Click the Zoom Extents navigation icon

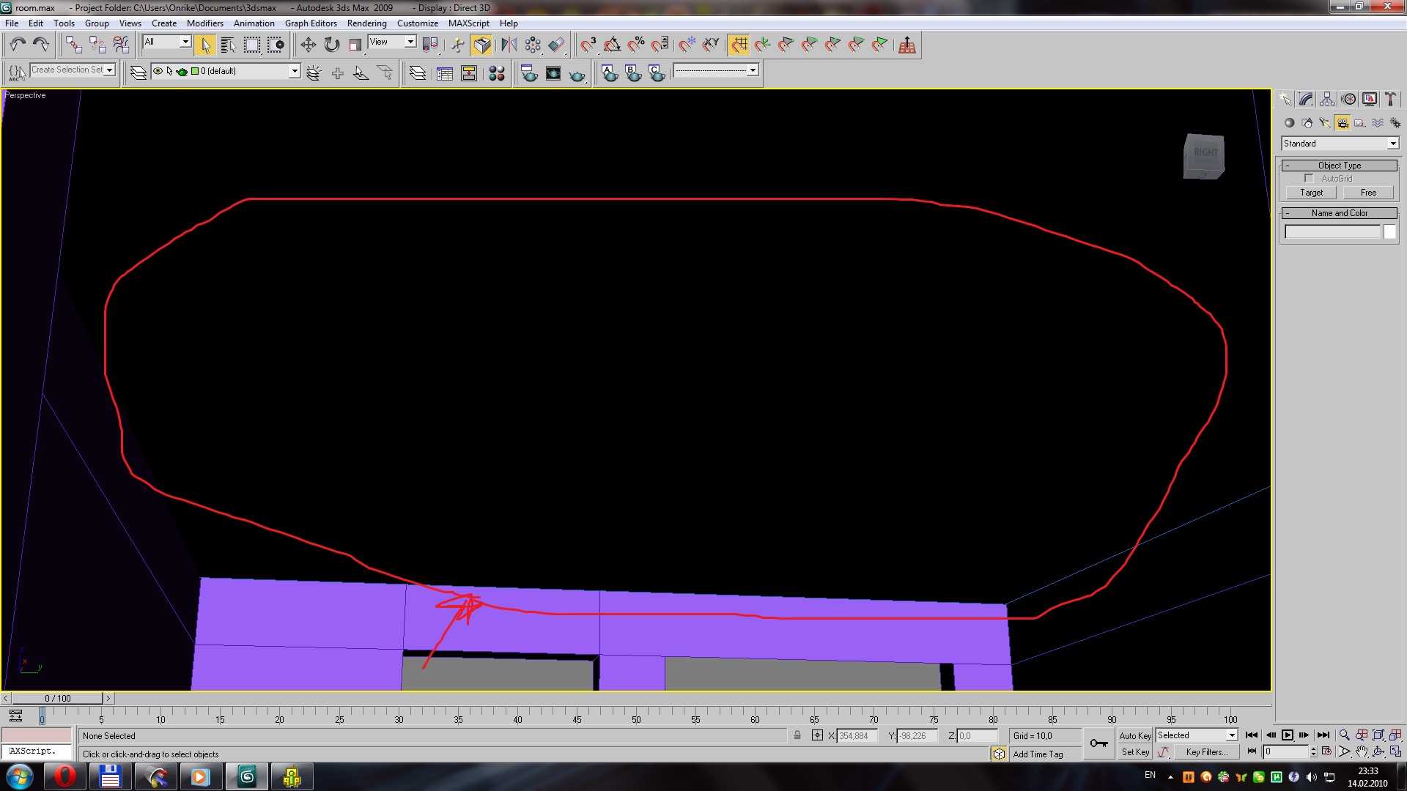click(x=1378, y=735)
